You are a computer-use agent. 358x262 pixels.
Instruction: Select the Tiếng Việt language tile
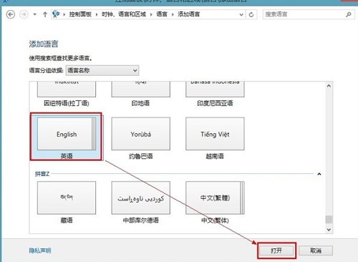pyautogui.click(x=215, y=134)
